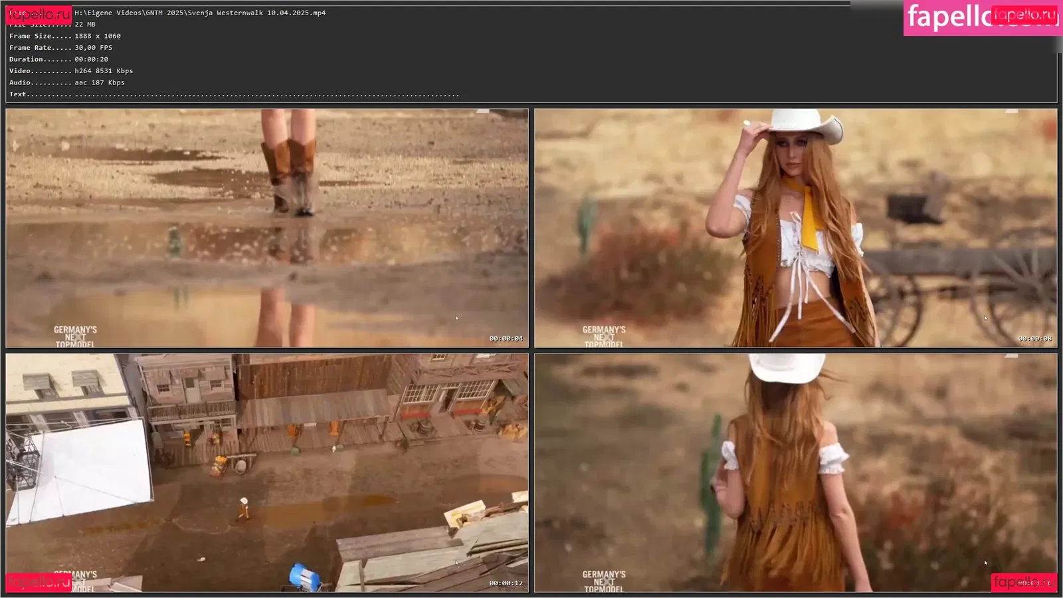Click the Frame Rate value 30,00 FPS
This screenshot has height=598, width=1063.
(93, 48)
